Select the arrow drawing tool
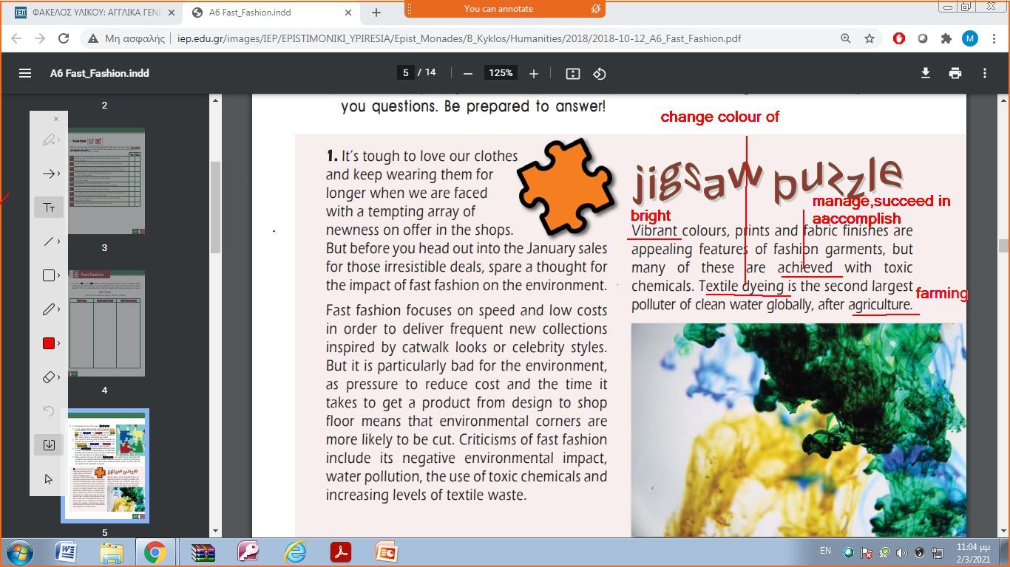The width and height of the screenshot is (1010, 567). (x=49, y=173)
